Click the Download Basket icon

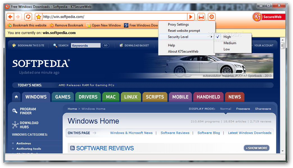tap(121, 46)
